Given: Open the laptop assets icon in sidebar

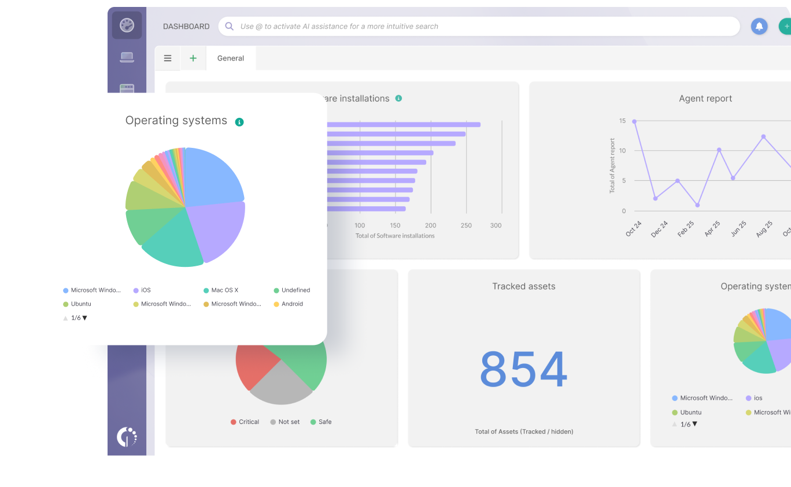Looking at the screenshot, I should tap(127, 57).
